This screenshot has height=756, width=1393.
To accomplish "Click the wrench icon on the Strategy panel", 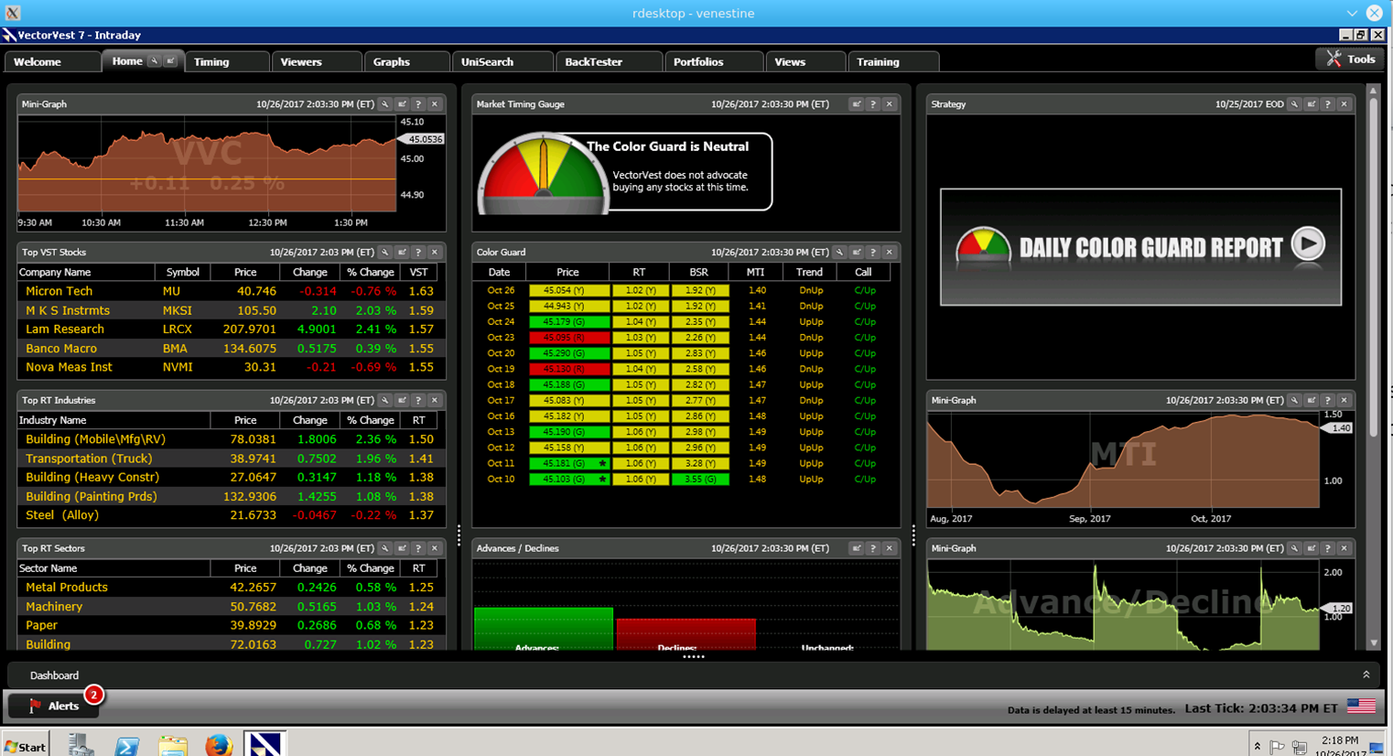I will point(1295,104).
